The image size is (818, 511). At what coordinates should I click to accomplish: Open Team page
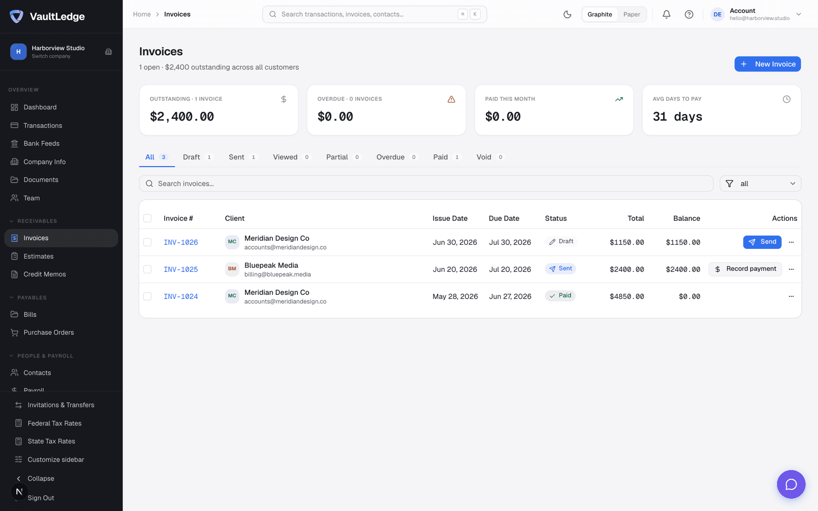(61, 198)
